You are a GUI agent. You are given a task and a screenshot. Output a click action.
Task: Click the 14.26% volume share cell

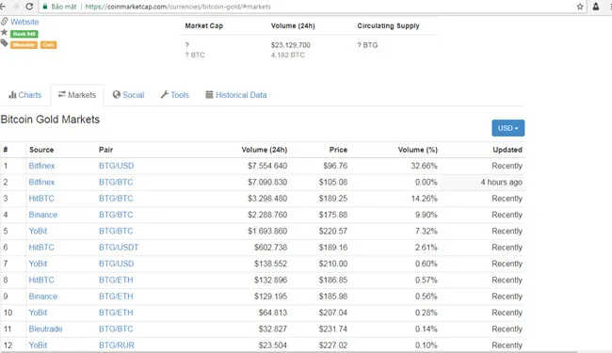click(x=424, y=199)
